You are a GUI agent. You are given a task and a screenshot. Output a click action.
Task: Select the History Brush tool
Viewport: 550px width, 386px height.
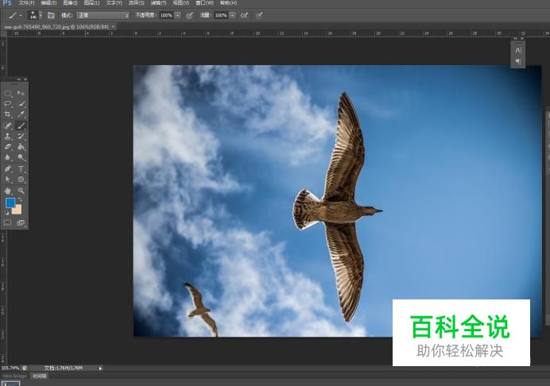click(x=21, y=136)
